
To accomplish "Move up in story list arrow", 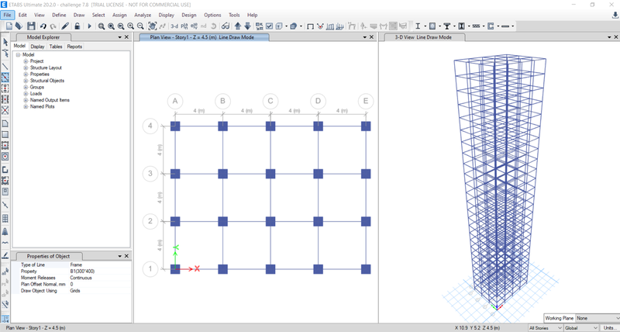I will coord(238,26).
